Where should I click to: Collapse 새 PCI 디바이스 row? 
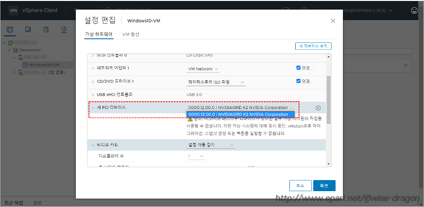pos(93,107)
